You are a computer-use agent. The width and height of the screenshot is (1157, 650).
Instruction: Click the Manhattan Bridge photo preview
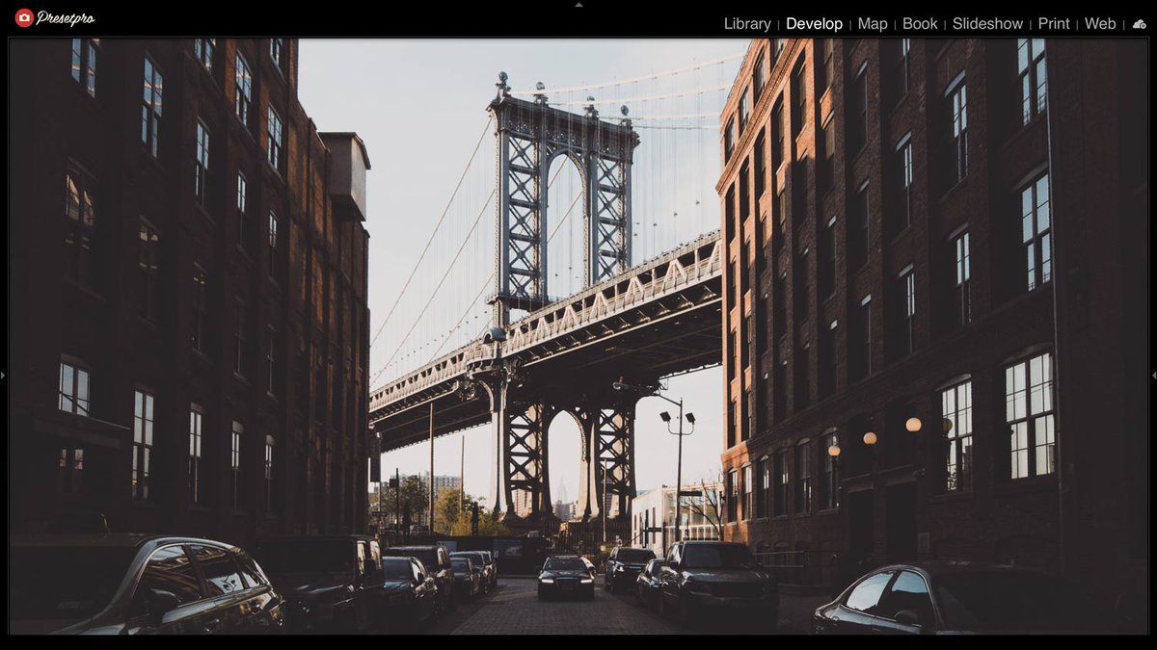pyautogui.click(x=578, y=336)
